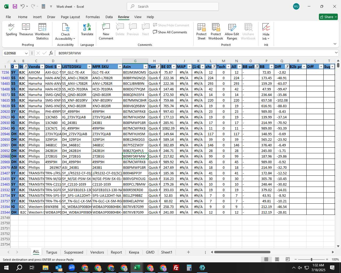This screenshot has height=273, width=341.
Task: Switch to the Suppressed sheet tab
Action: click(x=74, y=252)
